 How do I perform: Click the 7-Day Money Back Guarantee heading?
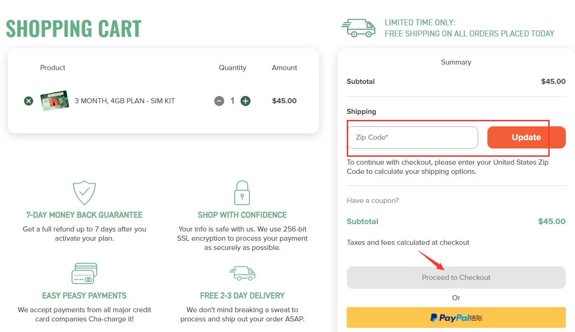(84, 215)
